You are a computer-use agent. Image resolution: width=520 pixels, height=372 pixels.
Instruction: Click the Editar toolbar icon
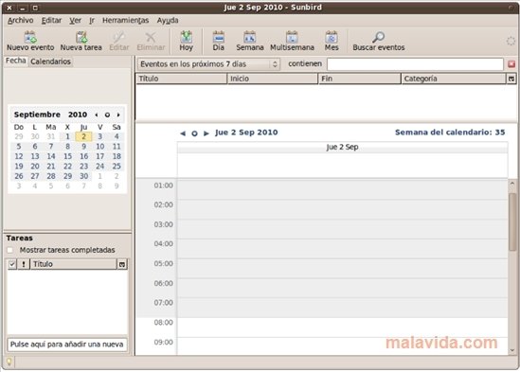pyautogui.click(x=118, y=41)
